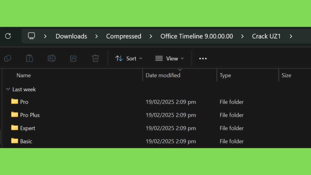Click the date modified of Pro folder

click(171, 102)
